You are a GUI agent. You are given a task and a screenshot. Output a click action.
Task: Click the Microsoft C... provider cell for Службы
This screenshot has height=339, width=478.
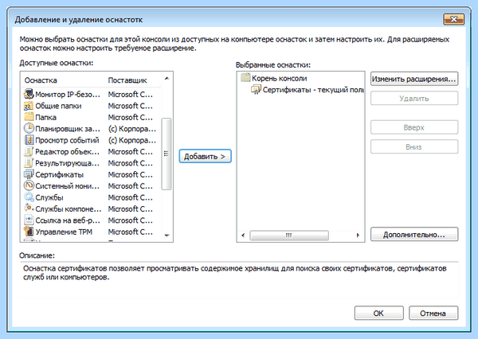(130, 197)
